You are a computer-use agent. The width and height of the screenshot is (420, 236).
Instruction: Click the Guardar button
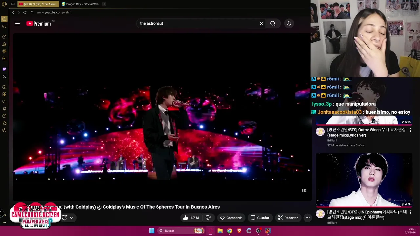click(260, 218)
